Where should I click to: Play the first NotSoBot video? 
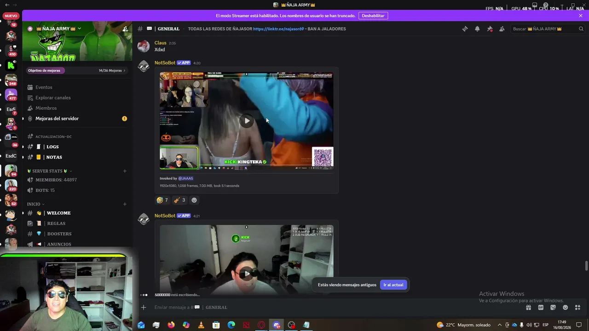(x=247, y=121)
